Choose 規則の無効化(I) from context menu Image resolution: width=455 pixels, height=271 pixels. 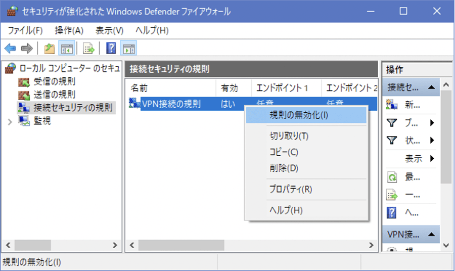tap(306, 115)
